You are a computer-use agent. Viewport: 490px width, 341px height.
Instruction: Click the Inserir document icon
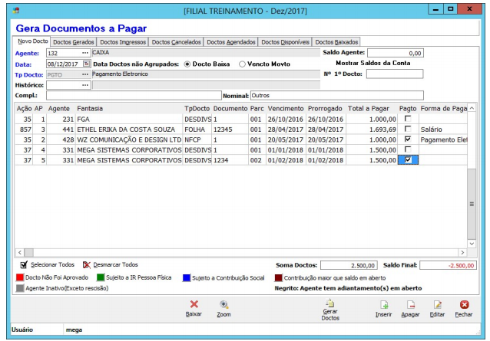tap(384, 304)
